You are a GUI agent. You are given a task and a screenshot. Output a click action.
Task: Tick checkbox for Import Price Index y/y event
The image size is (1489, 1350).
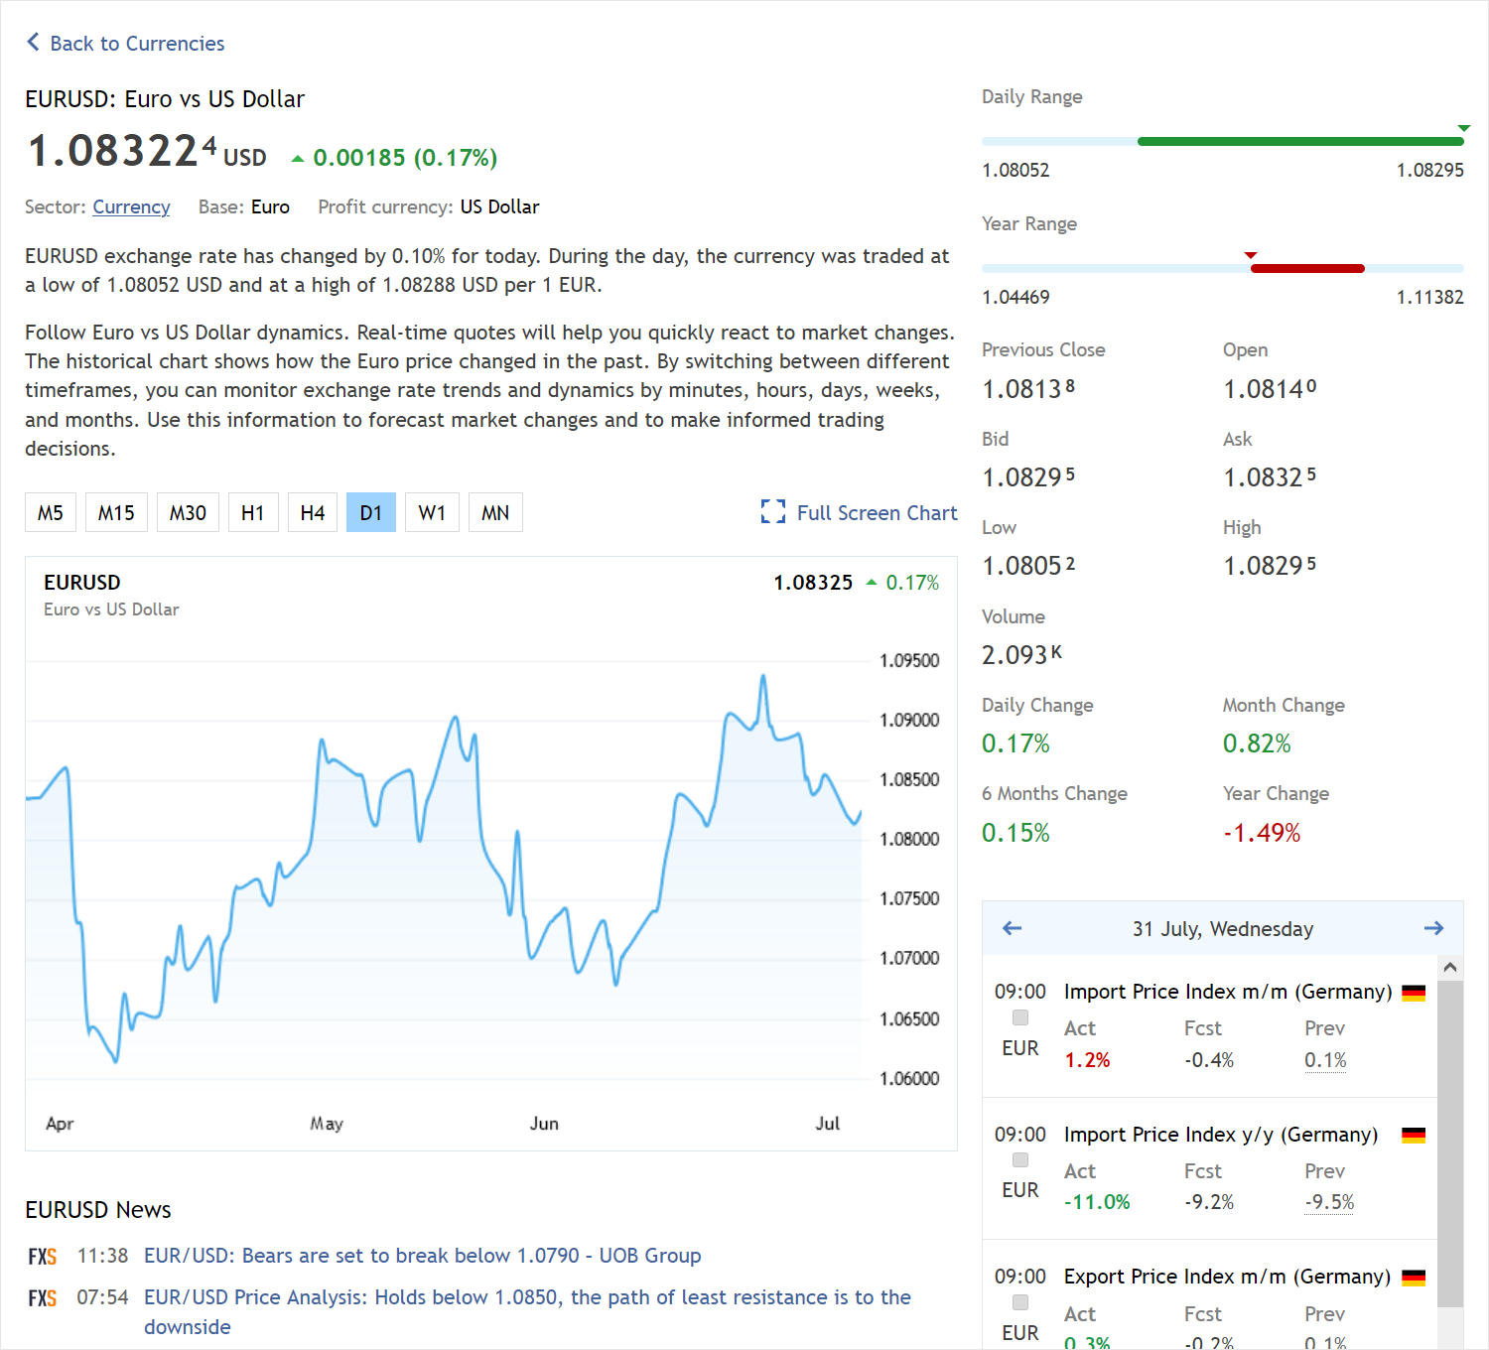(x=1020, y=1160)
